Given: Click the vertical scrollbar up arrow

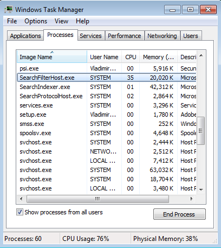Looking at the screenshot, I should (201, 55).
